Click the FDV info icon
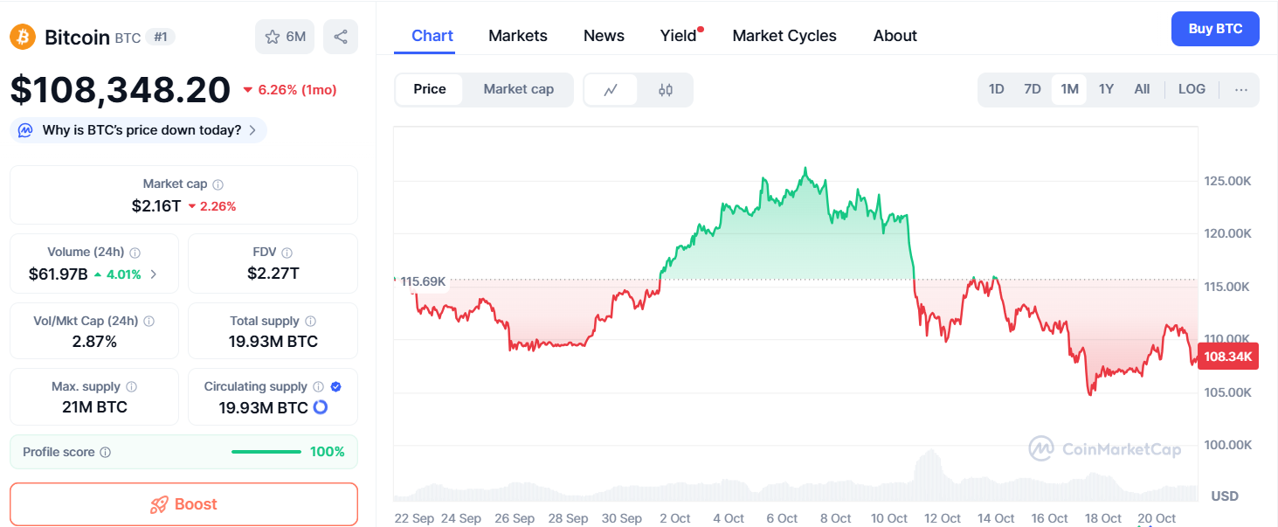This screenshot has height=527, width=1278. pos(287,253)
